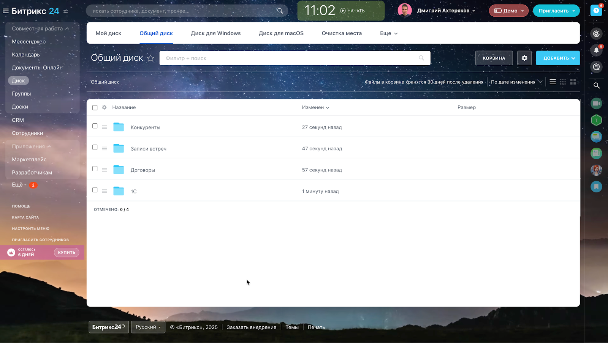608x343 pixels.
Task: Open the column settings gear in the table header
Action: (x=104, y=107)
